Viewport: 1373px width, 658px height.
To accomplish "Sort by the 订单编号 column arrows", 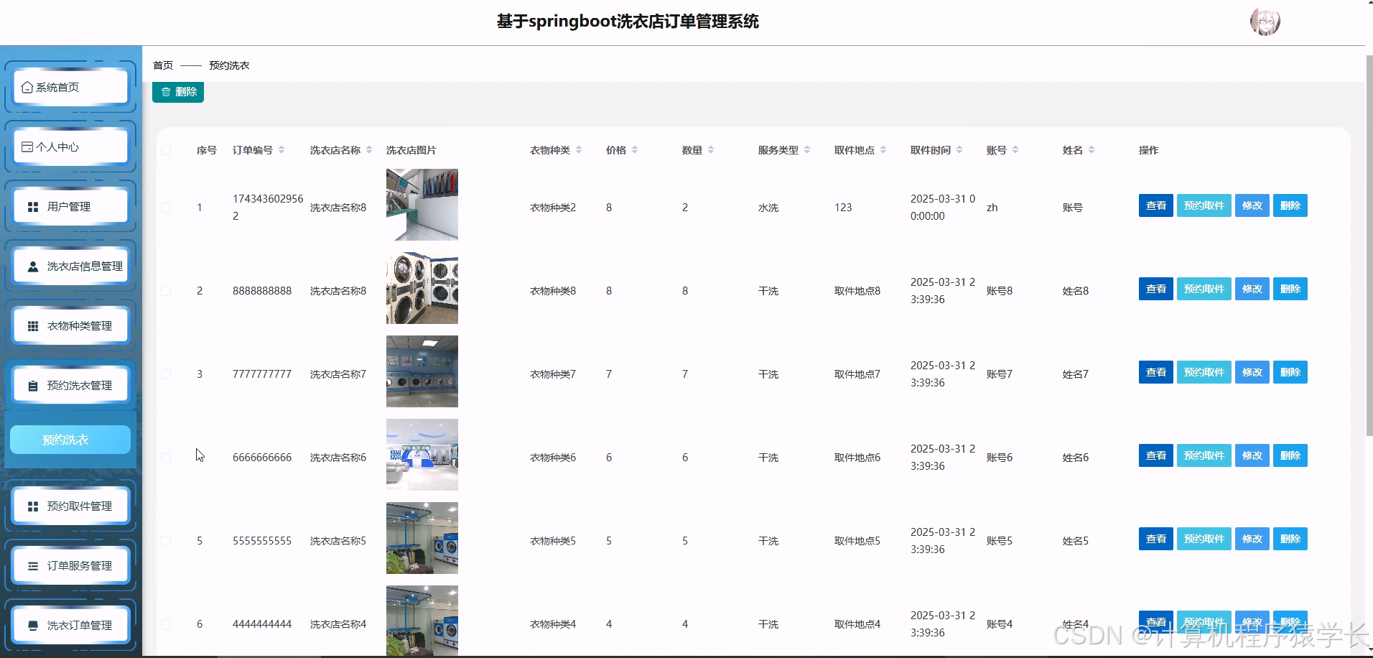I will (x=281, y=150).
